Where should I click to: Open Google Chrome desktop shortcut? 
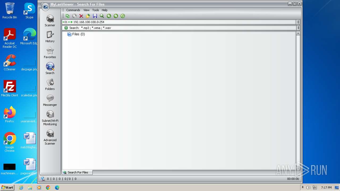coord(10,142)
